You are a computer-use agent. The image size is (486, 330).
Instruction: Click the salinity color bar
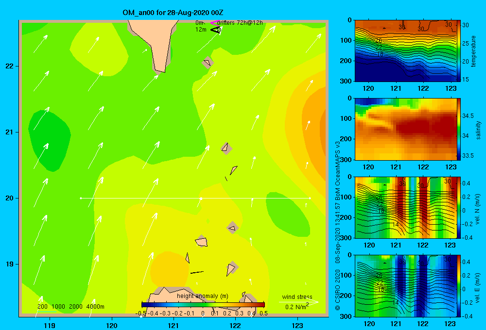pos(459,129)
